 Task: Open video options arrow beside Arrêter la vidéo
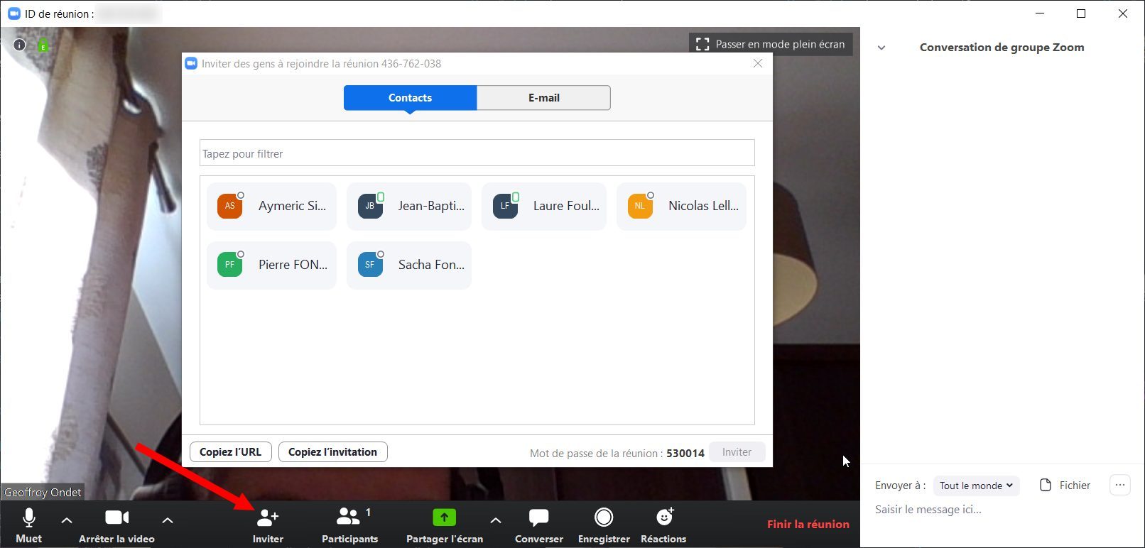[168, 520]
